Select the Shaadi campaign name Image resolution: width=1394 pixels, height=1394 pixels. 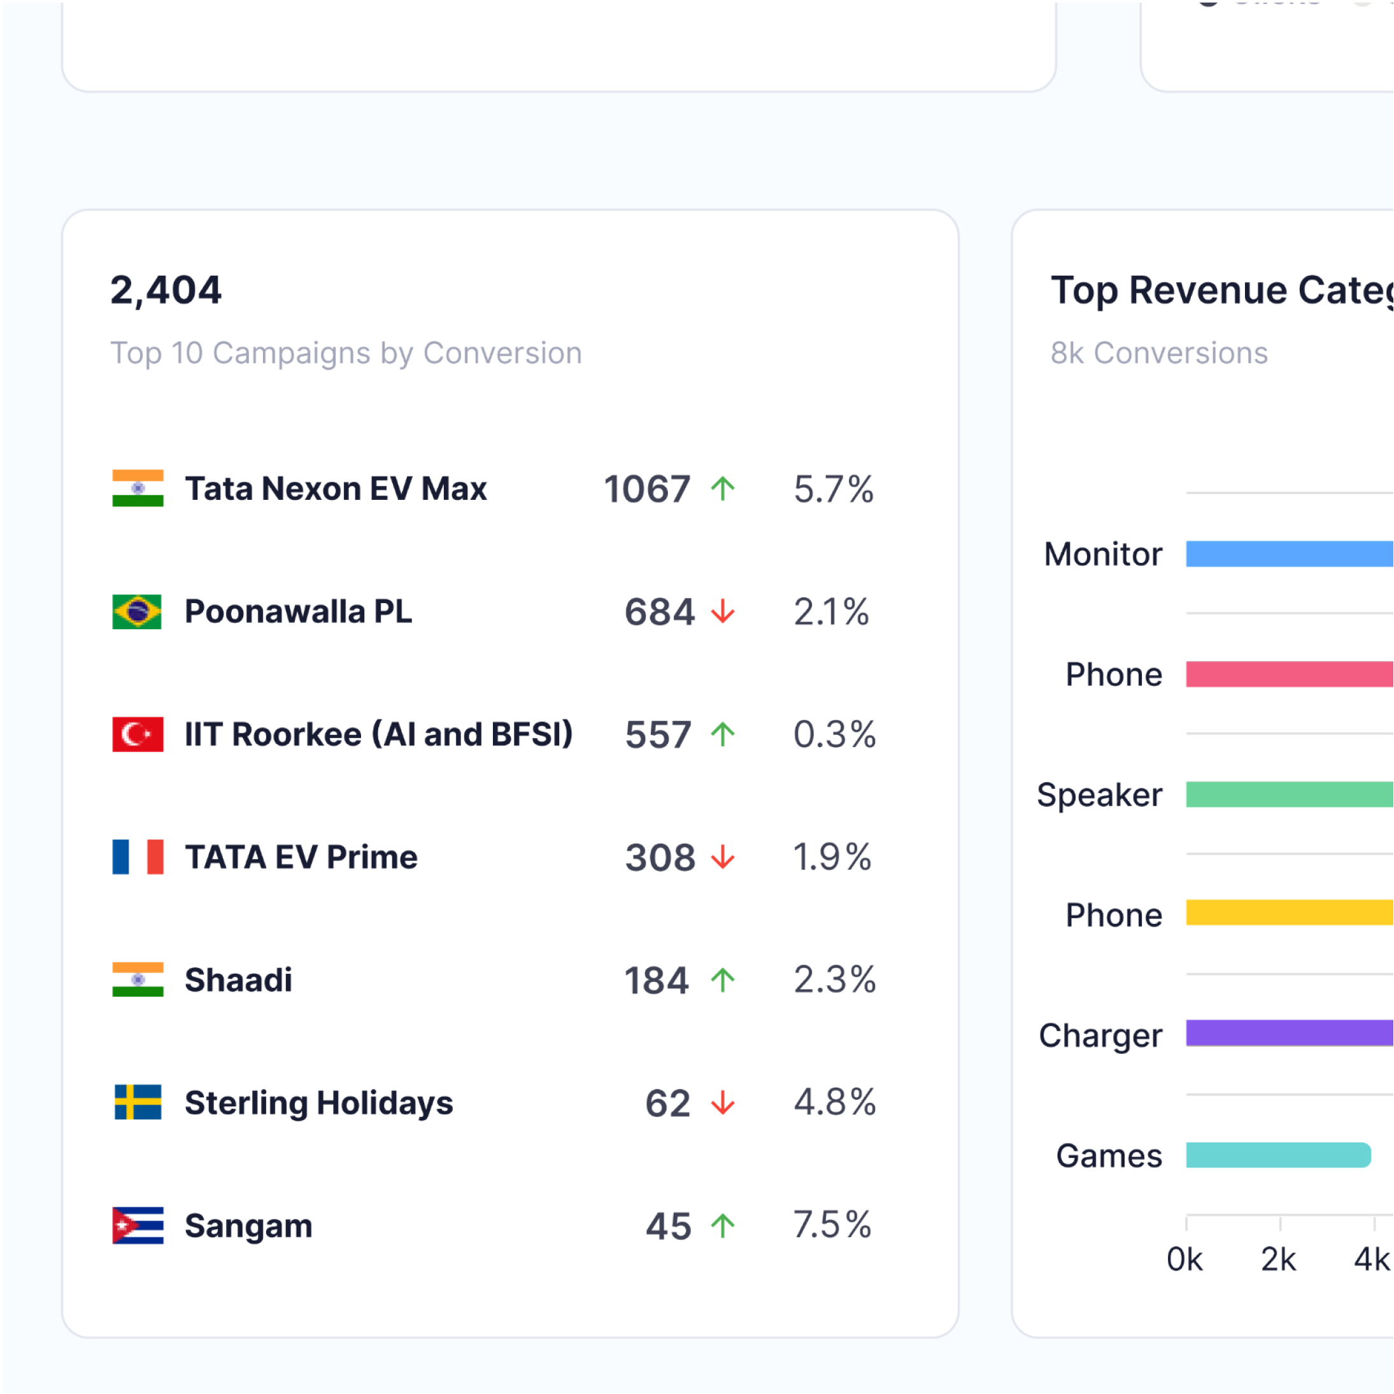238,979
